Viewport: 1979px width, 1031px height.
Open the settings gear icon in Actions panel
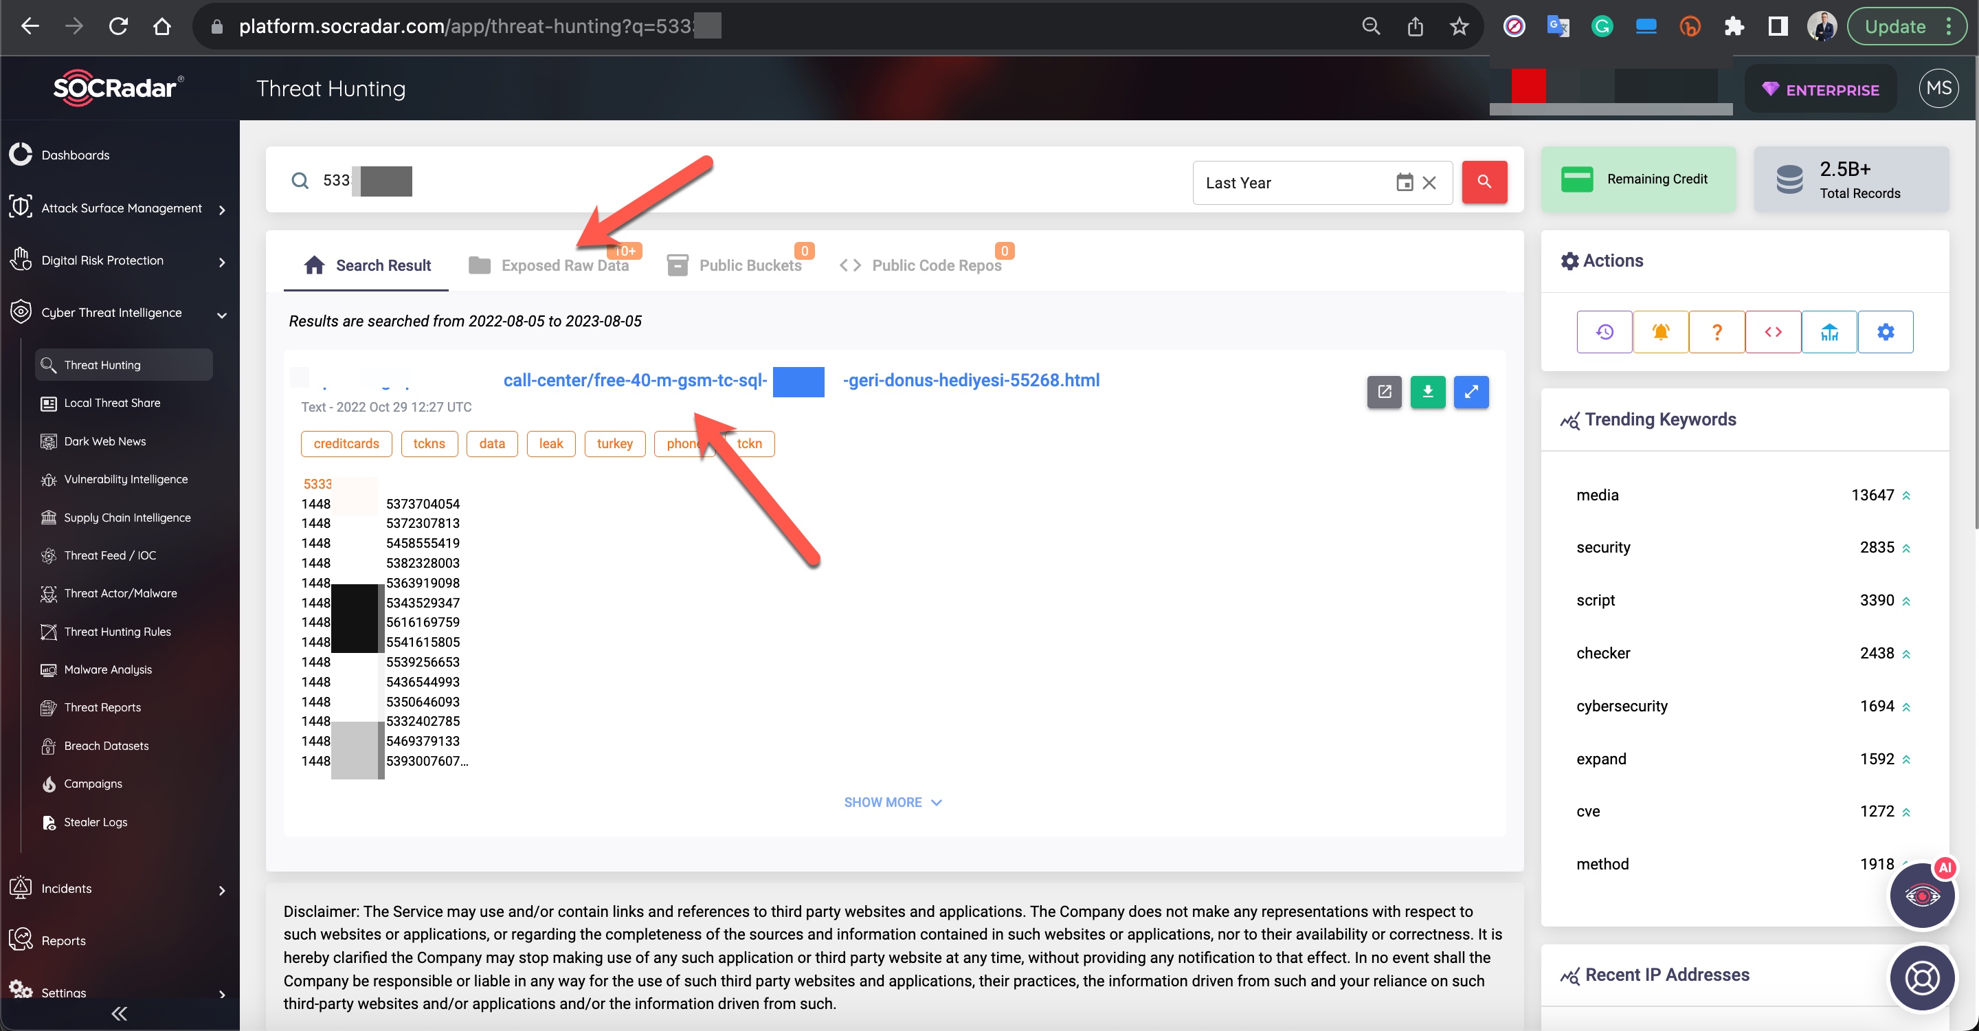(x=1886, y=331)
